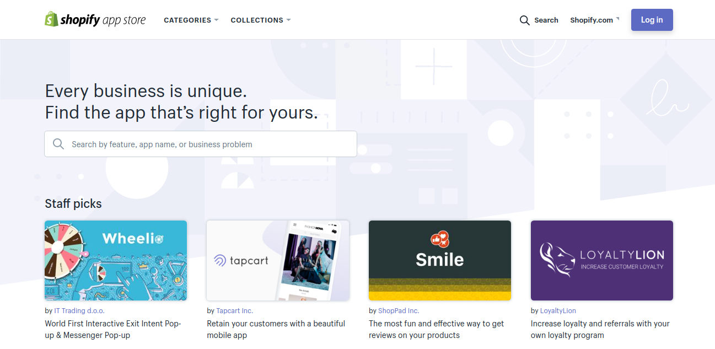Expand the Collections dropdown menu
This screenshot has height=349, width=715.
[261, 20]
